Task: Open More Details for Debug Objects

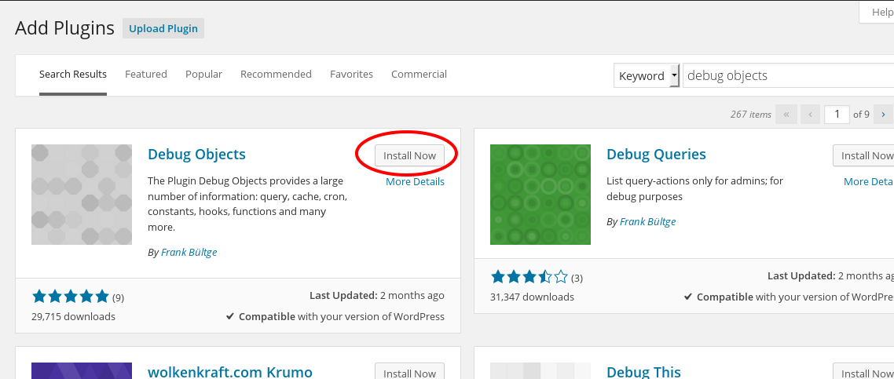Action: [x=415, y=181]
